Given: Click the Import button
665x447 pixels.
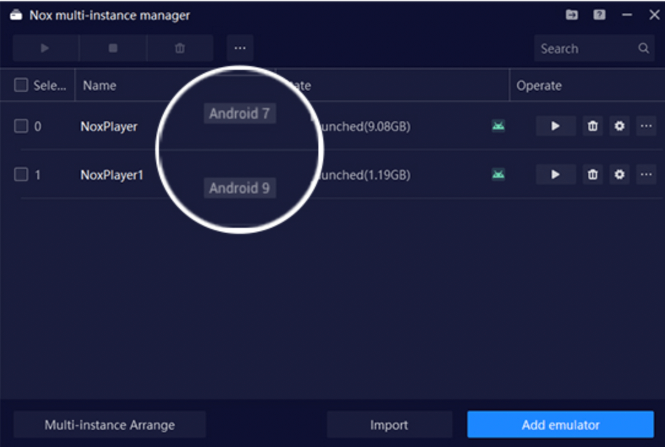Looking at the screenshot, I should coord(389,424).
